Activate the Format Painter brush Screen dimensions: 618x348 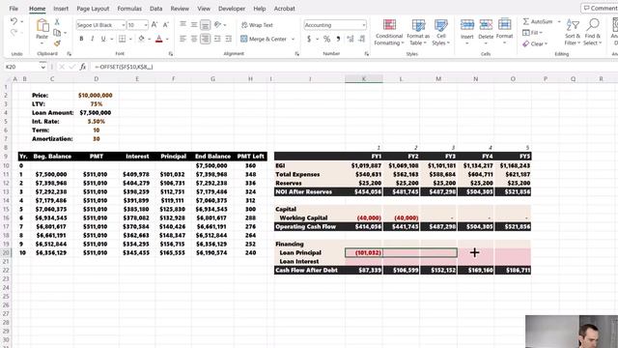[x=57, y=43]
